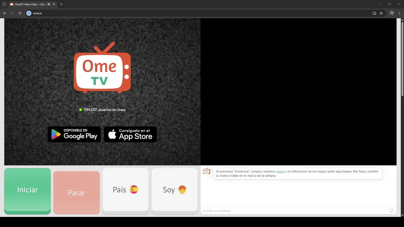The image size is (404, 227).
Task: Close the OmeTV Video Chat tab
Action: tap(54, 4)
